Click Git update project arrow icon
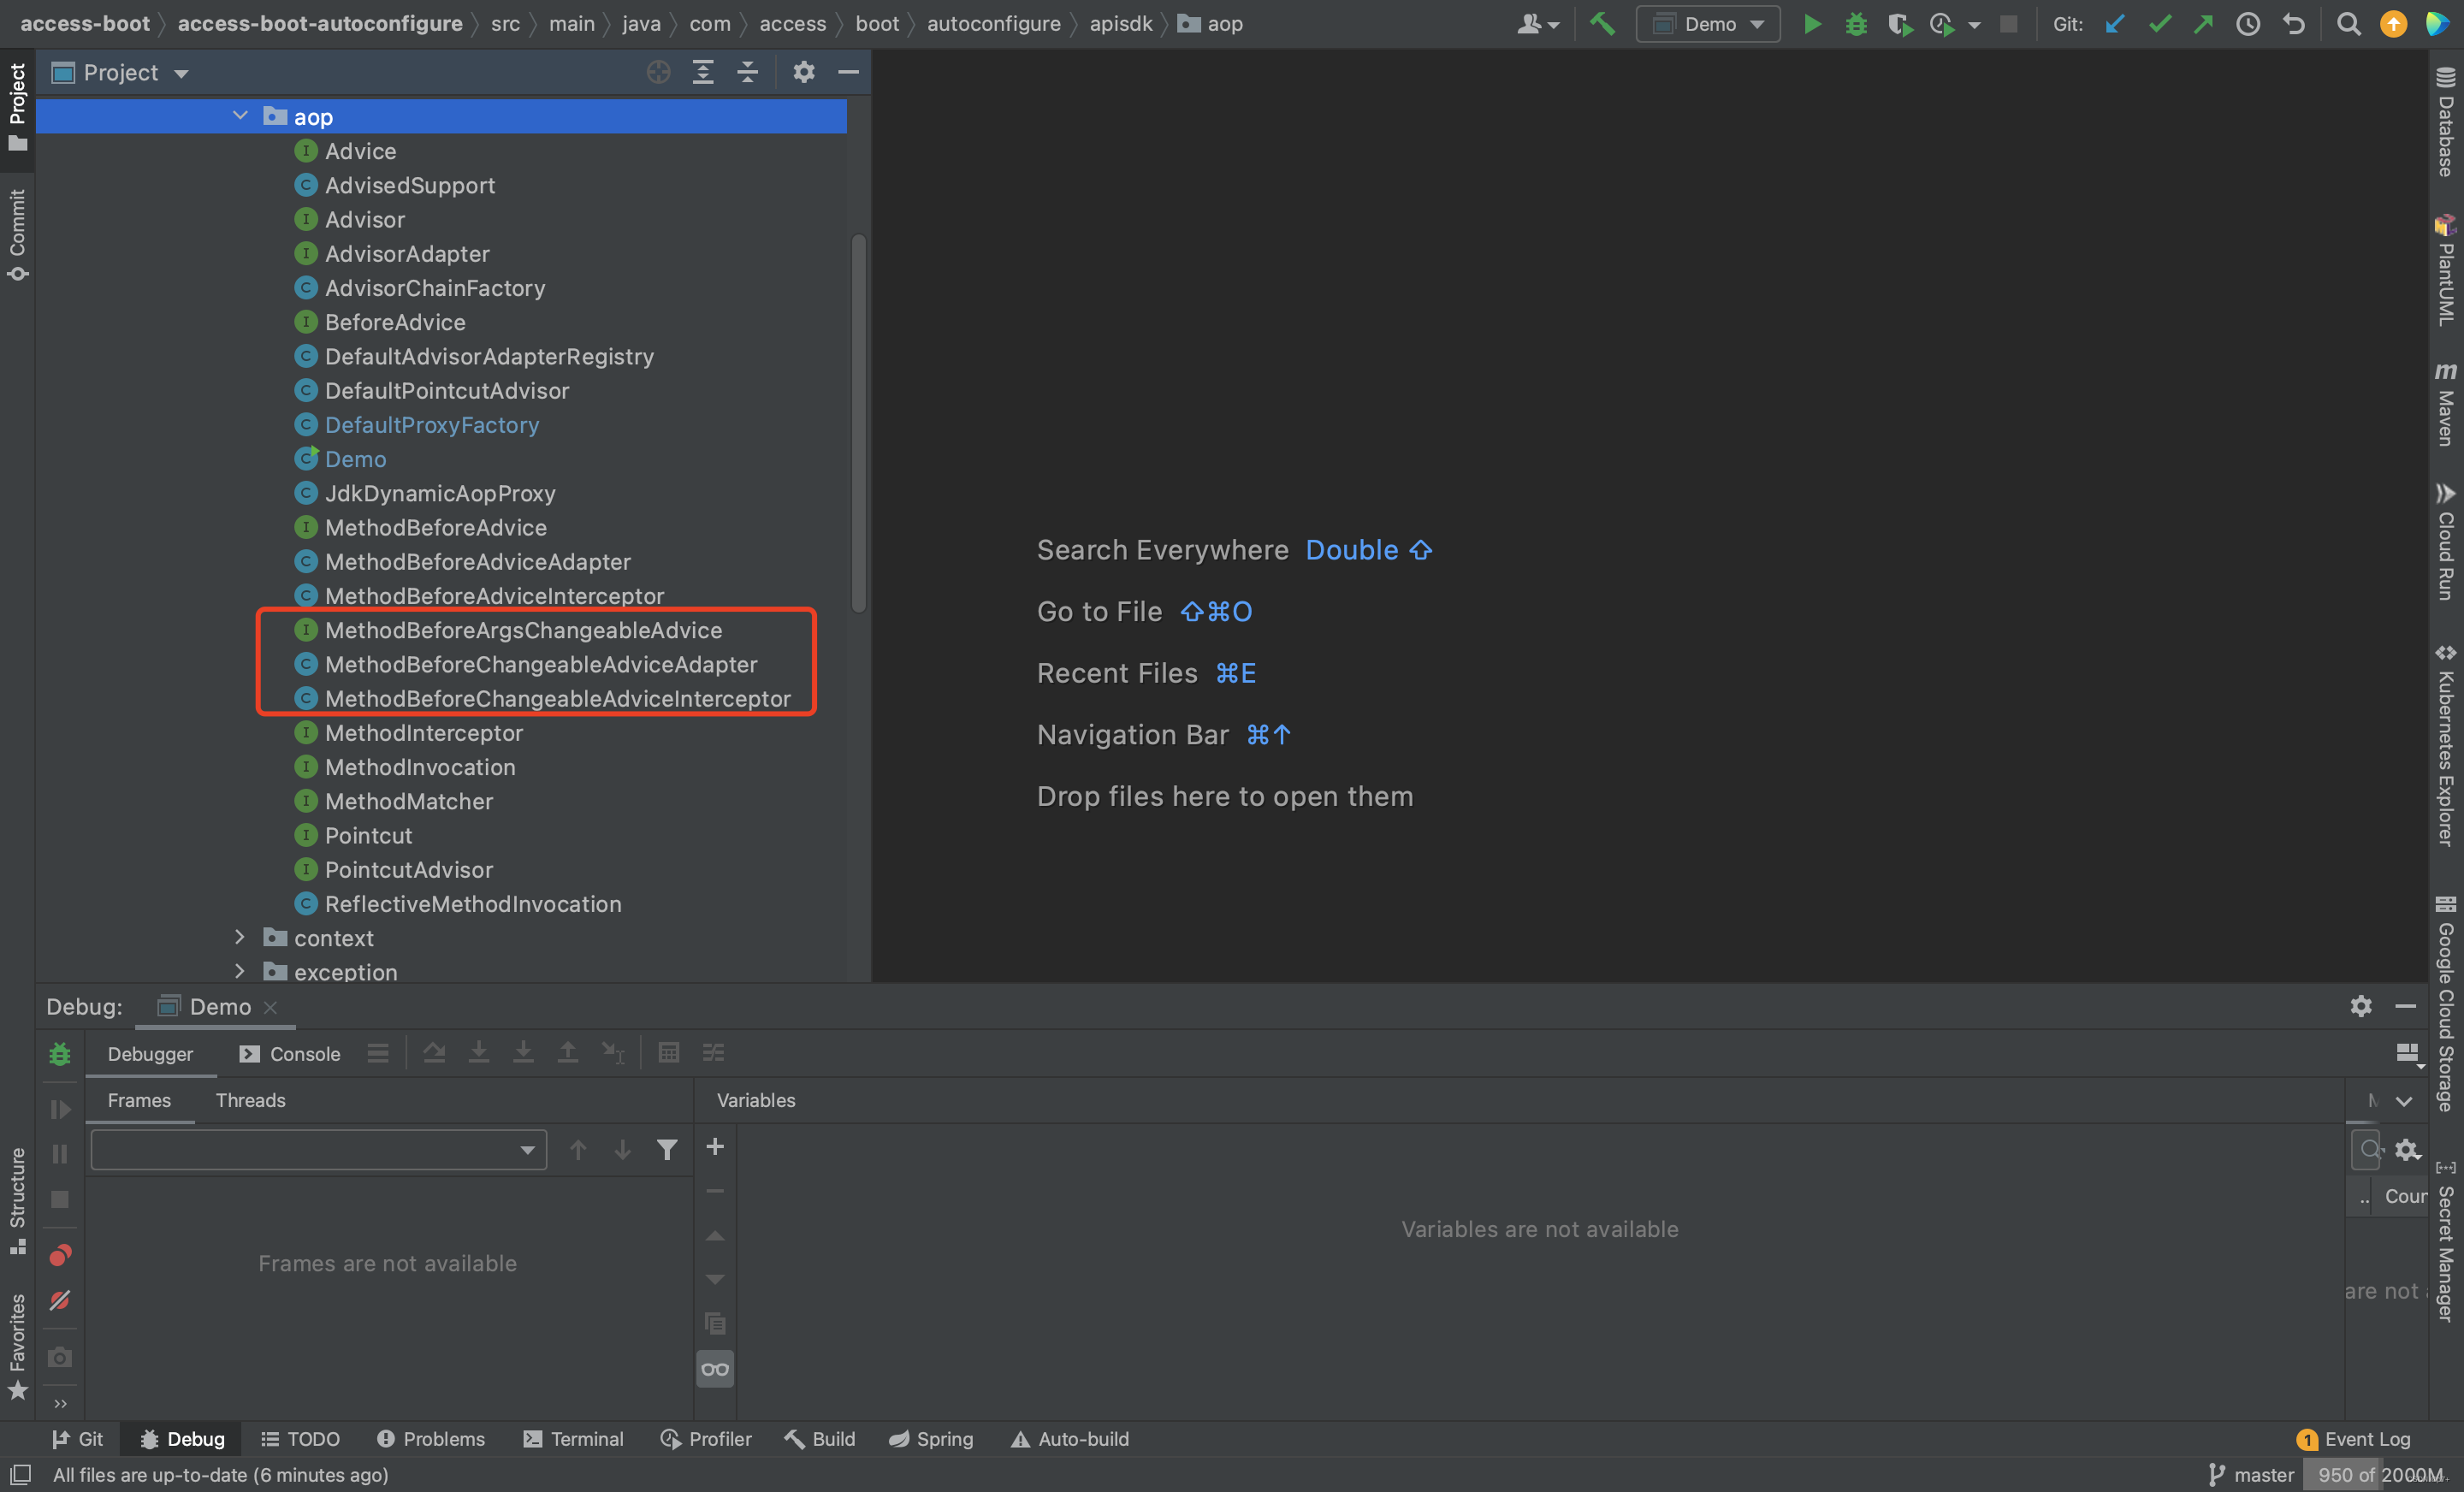Viewport: 2464px width, 1492px height. tap(2114, 24)
